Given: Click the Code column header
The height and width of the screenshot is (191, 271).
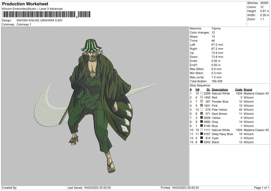Looking at the screenshot, I should pos(238,90).
